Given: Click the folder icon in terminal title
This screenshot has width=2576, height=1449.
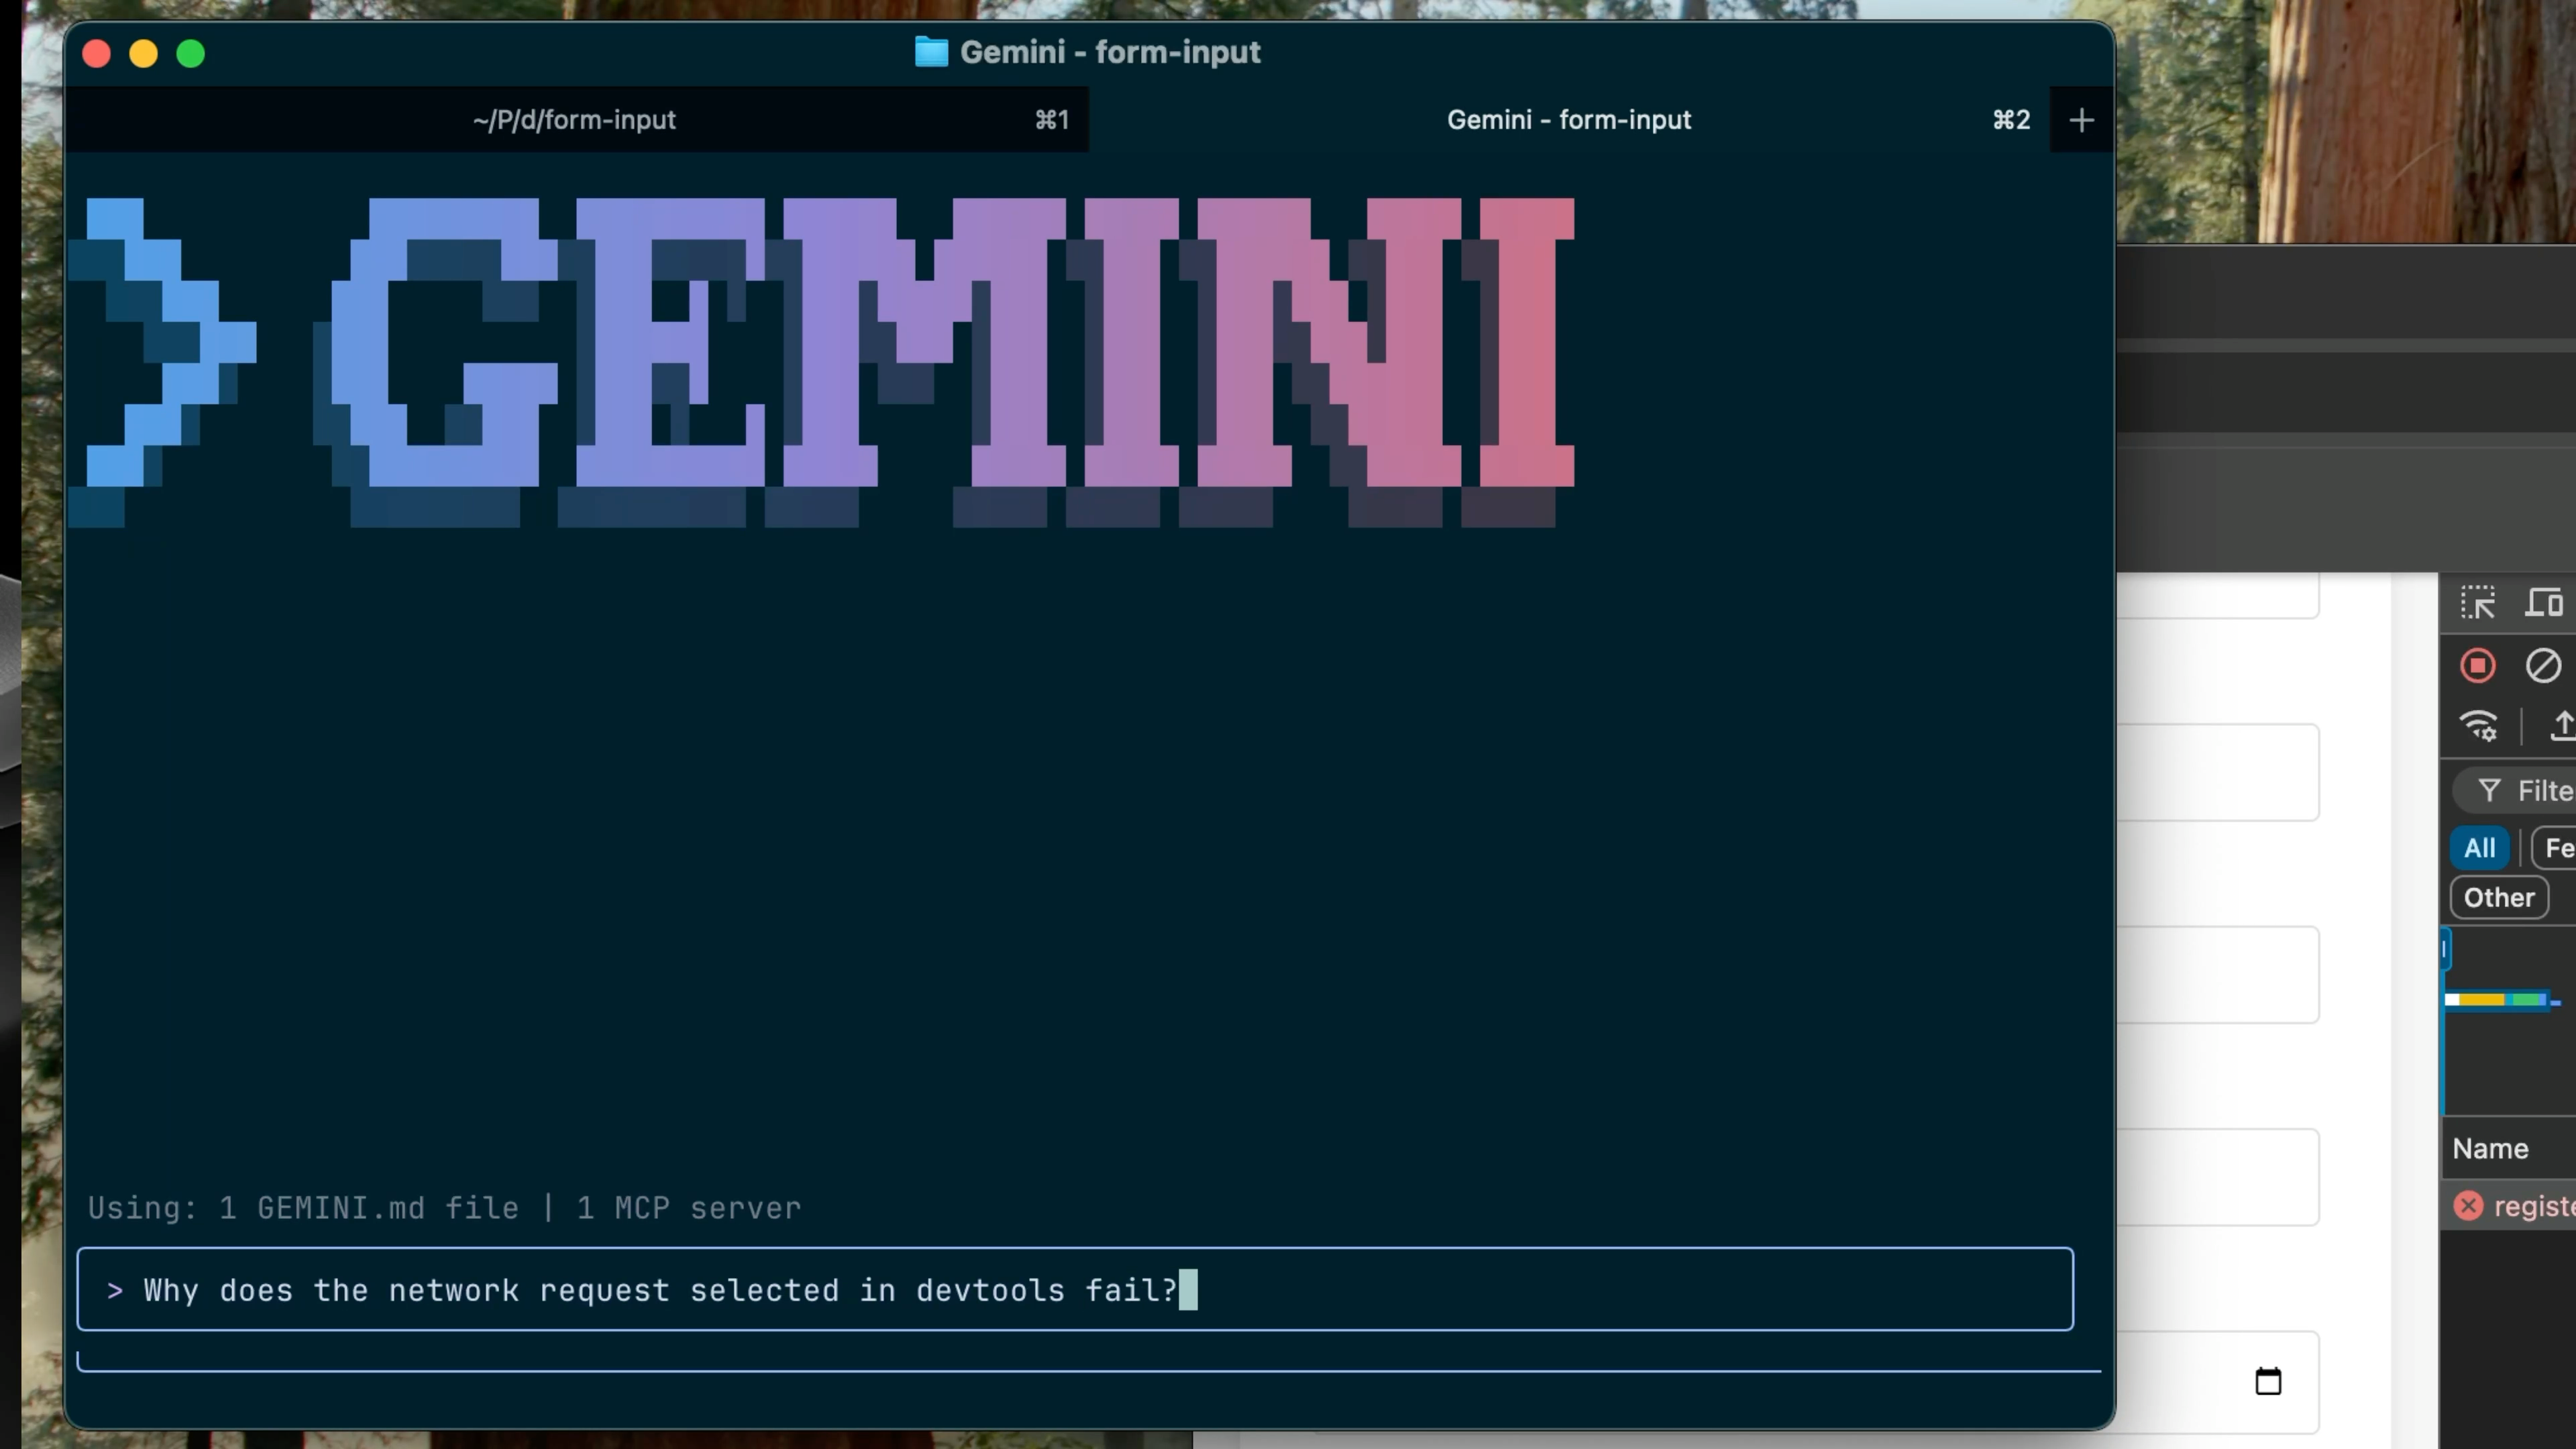Looking at the screenshot, I should pyautogui.click(x=931, y=52).
